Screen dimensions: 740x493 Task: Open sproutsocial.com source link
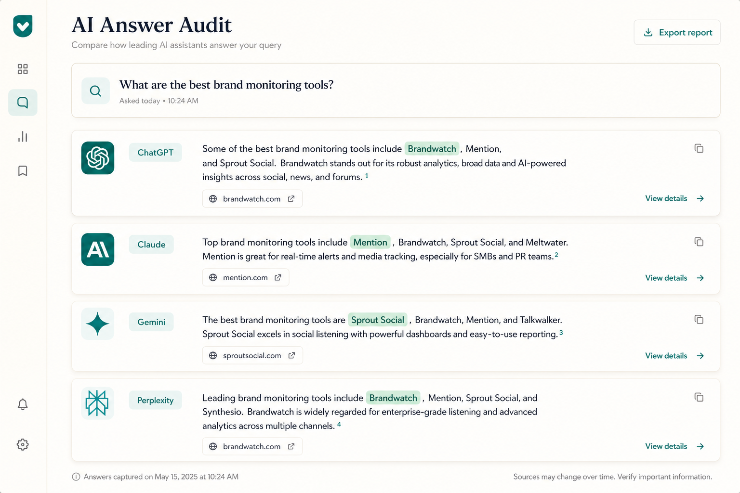[252, 355]
